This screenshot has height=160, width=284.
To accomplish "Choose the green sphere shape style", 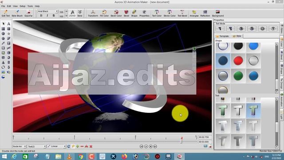I will tap(238, 76).
